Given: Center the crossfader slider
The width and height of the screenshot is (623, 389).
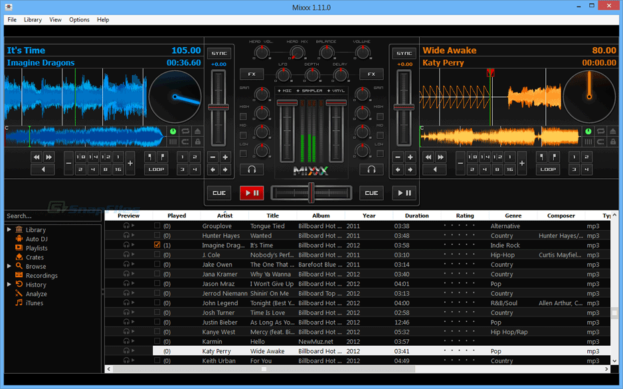Looking at the screenshot, I should click(311, 193).
